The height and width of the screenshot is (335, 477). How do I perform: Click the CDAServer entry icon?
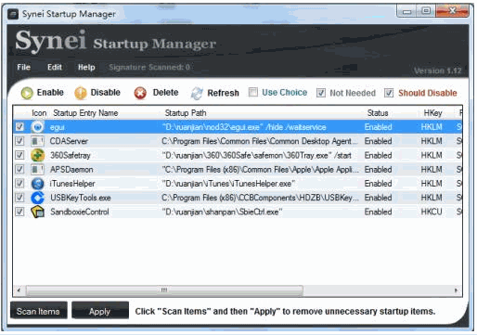click(x=38, y=141)
